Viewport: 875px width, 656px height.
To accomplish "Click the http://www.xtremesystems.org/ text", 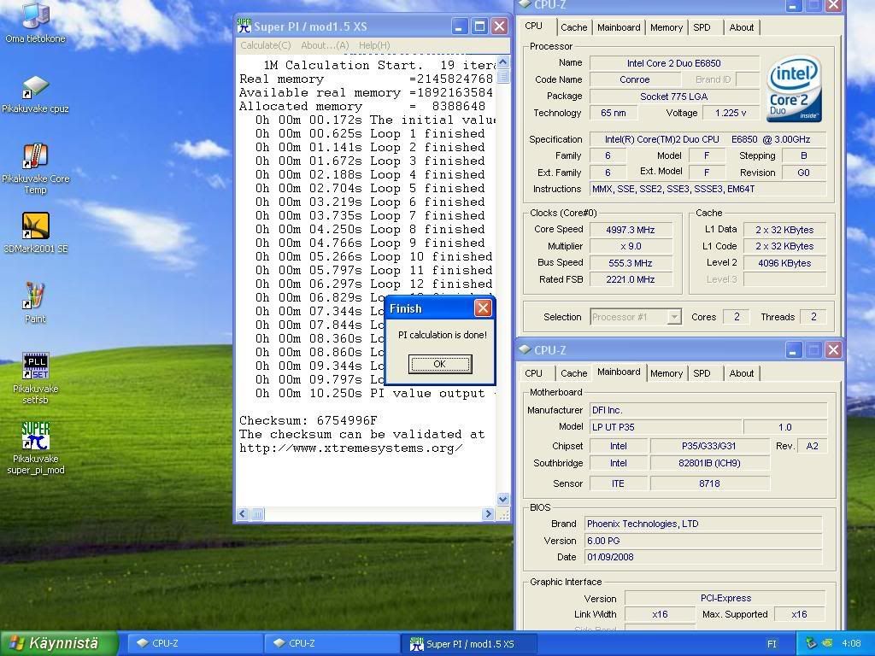I will coord(350,448).
